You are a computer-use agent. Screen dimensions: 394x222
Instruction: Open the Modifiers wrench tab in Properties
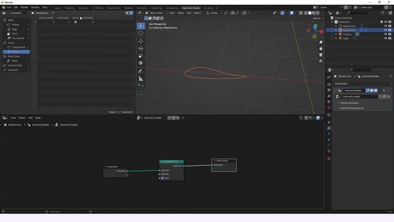(329, 128)
